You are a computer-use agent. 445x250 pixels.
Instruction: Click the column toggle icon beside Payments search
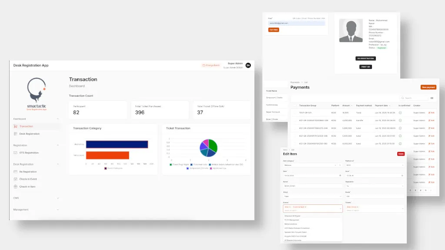click(x=432, y=98)
